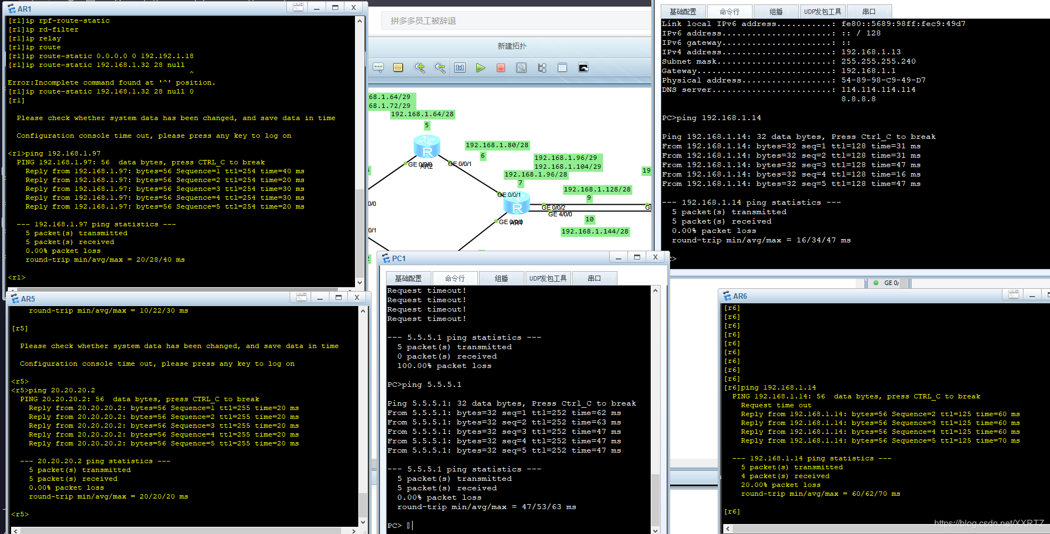Screen dimensions: 1050x534
Task: Click the GE 4/0/0 port label
Action: click(560, 214)
